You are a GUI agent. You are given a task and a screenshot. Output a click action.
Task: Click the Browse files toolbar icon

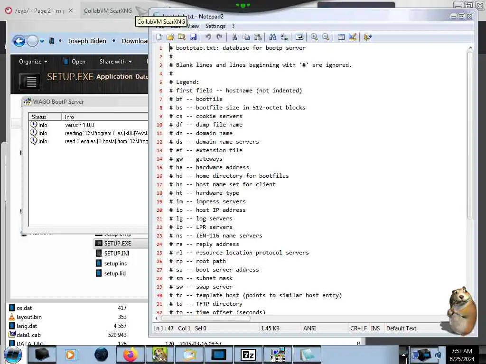click(x=182, y=37)
